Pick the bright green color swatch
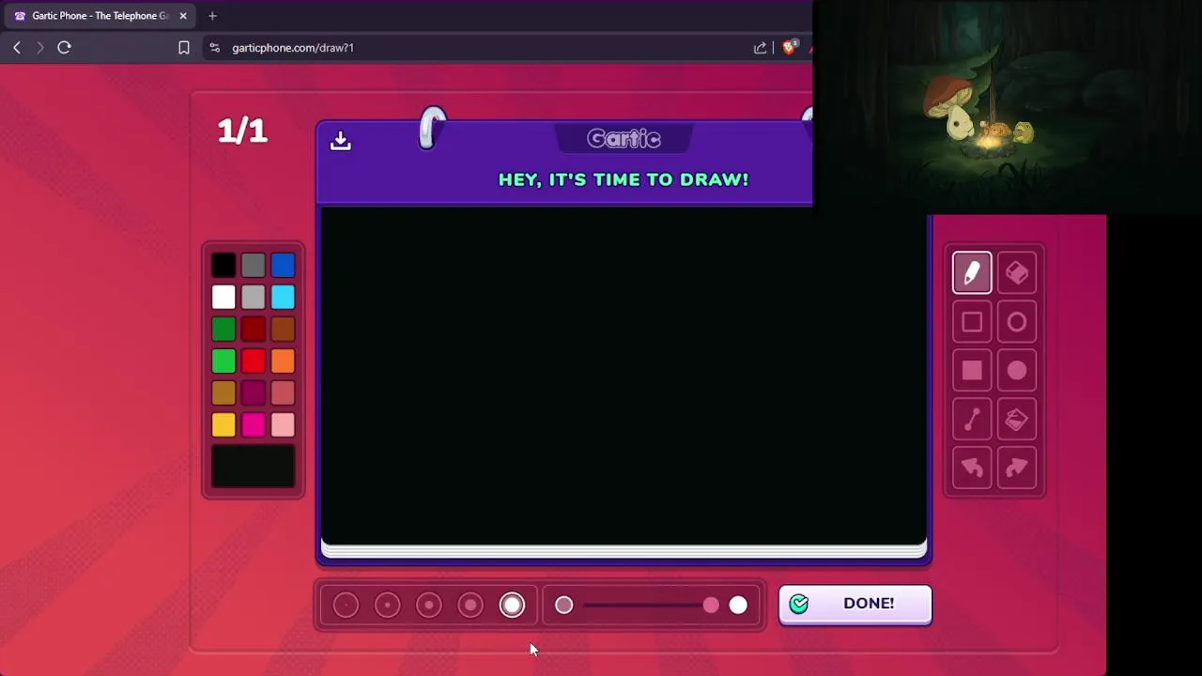 point(223,361)
